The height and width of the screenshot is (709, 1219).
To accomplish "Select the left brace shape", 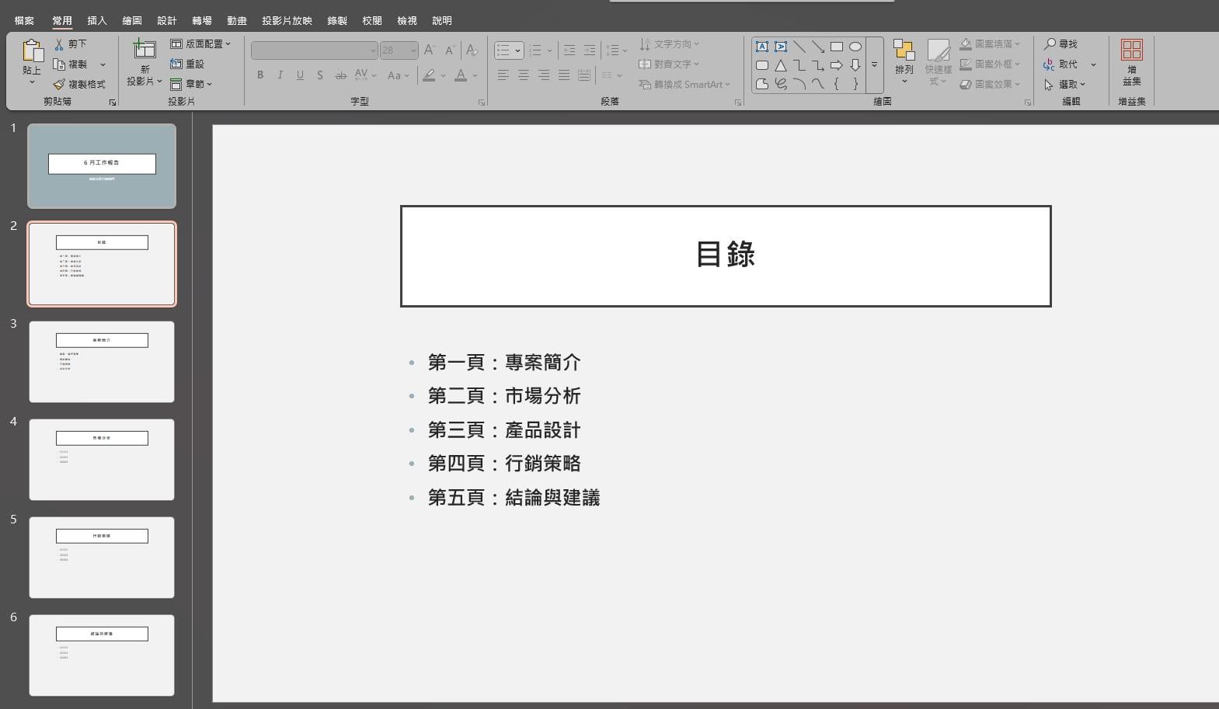I will pyautogui.click(x=837, y=84).
